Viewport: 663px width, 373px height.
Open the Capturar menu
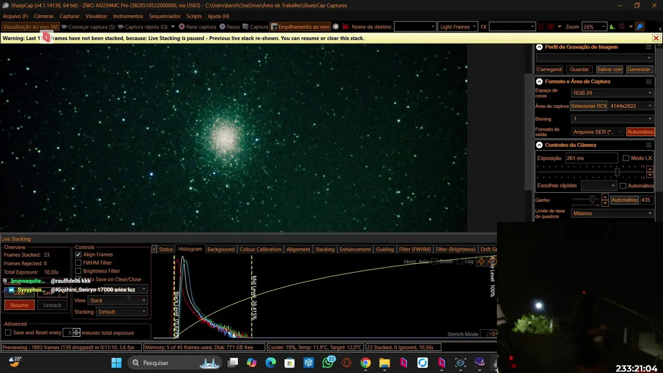pyautogui.click(x=69, y=16)
